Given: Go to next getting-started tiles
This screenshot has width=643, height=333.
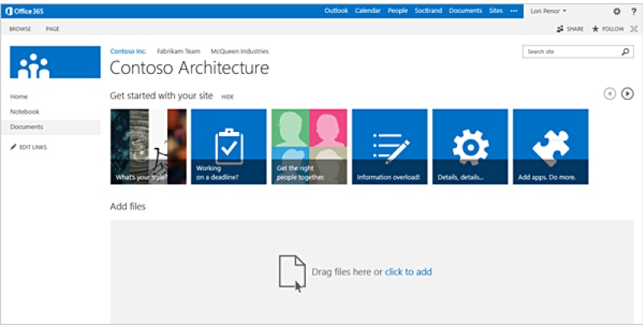Looking at the screenshot, I should [627, 94].
